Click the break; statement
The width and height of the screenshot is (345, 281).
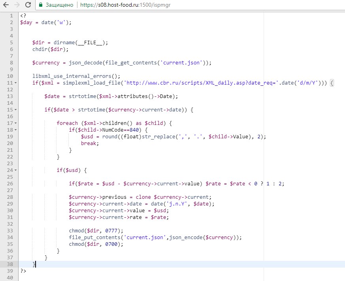pos(90,143)
